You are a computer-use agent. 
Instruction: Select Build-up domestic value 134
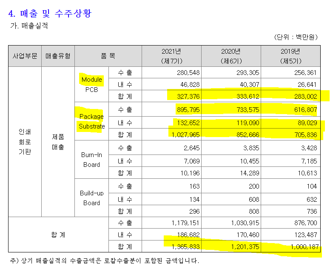click(x=194, y=199)
